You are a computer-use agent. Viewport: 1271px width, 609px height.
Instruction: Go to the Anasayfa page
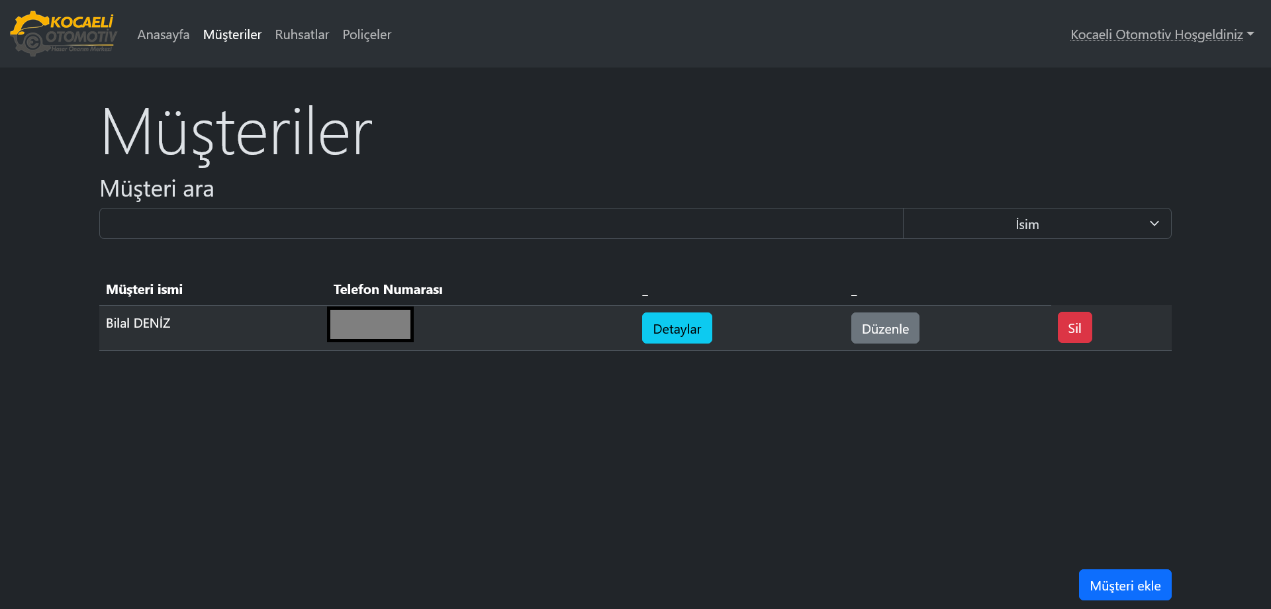click(163, 34)
